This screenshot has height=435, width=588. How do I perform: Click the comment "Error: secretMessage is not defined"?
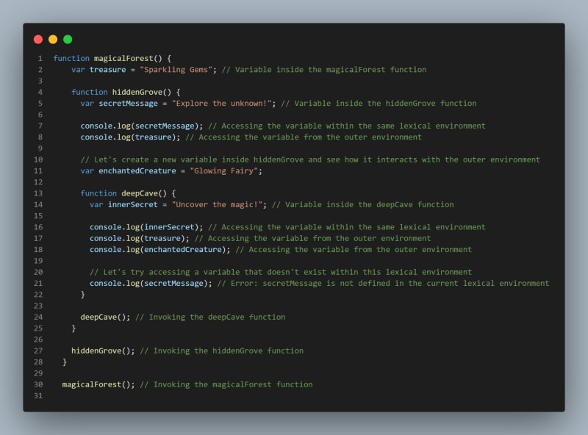(383, 283)
